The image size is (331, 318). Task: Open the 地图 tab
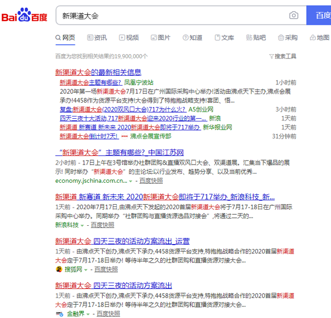tap(320, 38)
